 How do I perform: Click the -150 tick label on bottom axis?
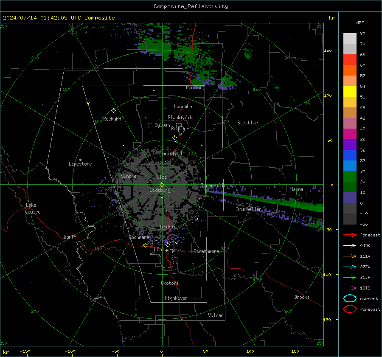pos(25,351)
